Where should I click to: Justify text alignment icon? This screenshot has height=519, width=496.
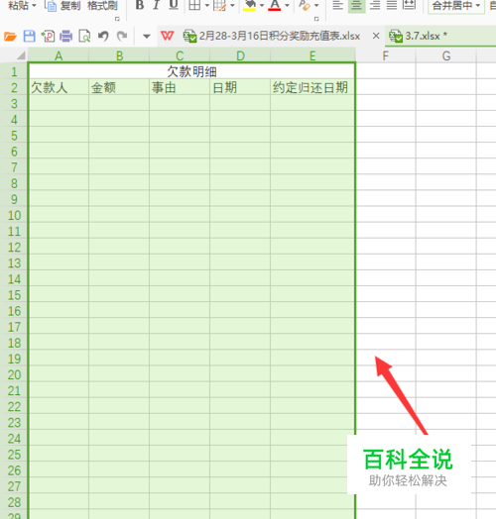click(x=392, y=5)
